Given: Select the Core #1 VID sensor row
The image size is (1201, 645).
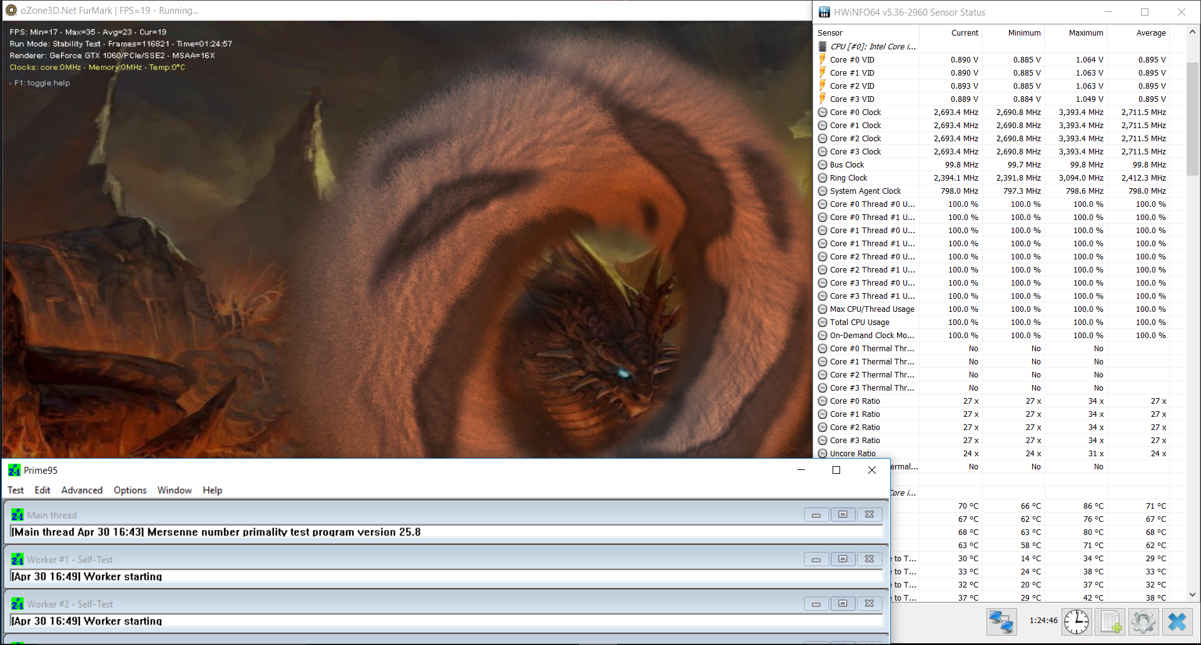Looking at the screenshot, I should (1000, 72).
